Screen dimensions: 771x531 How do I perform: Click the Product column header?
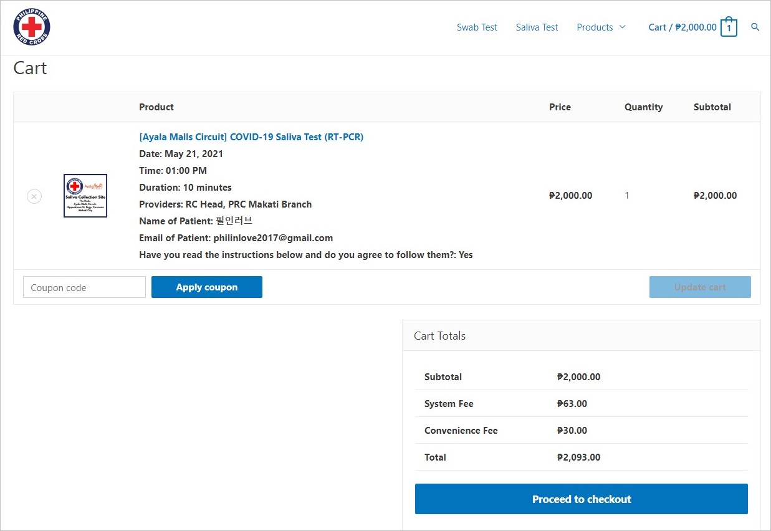pos(156,107)
